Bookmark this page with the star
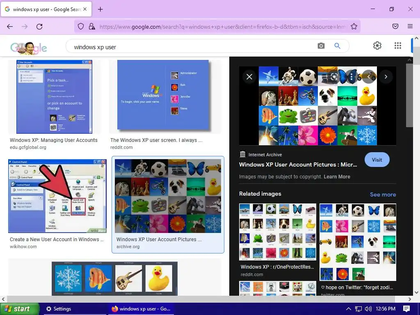The height and width of the screenshot is (315, 420). [x=354, y=26]
